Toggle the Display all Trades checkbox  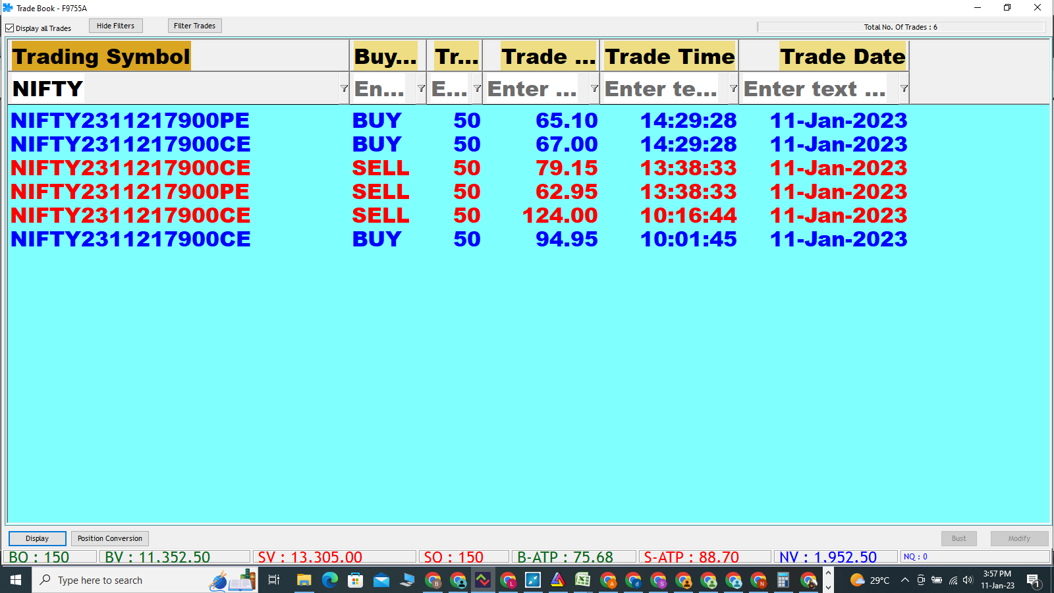pos(10,28)
